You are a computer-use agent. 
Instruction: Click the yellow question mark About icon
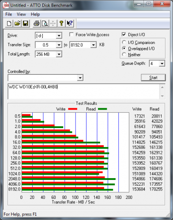click(61, 23)
